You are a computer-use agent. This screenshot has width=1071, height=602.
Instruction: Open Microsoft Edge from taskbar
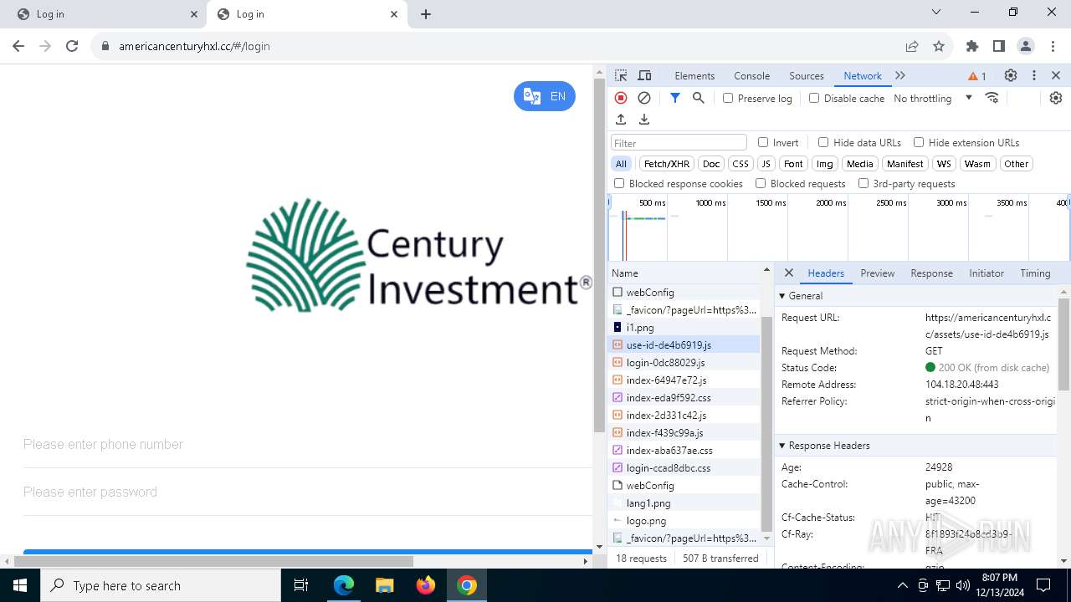[344, 585]
